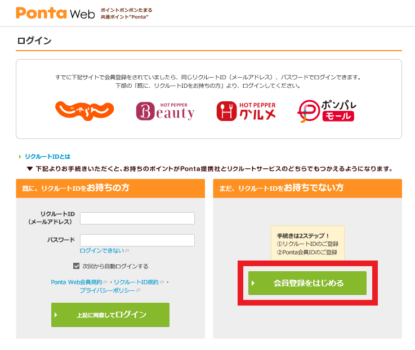Click the Hot Pepper Gourmet logo

[x=246, y=111]
